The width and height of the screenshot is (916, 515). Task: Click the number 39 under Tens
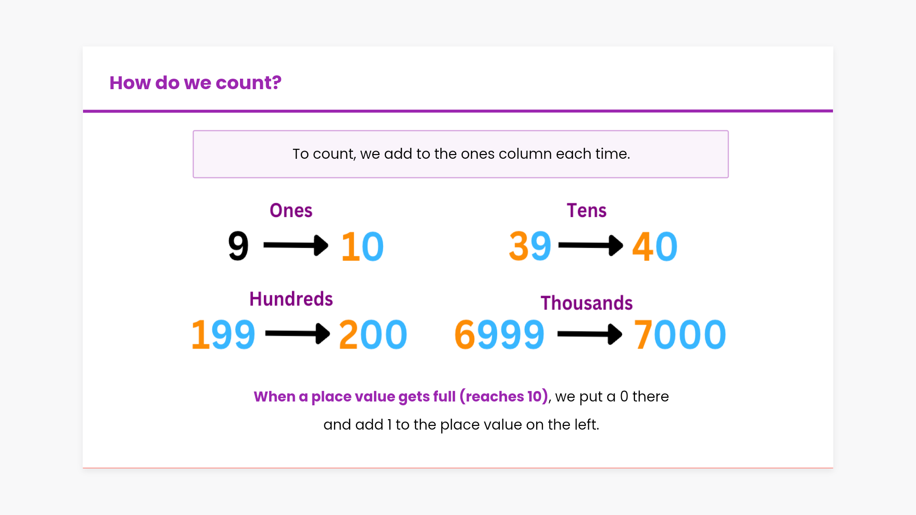(530, 246)
